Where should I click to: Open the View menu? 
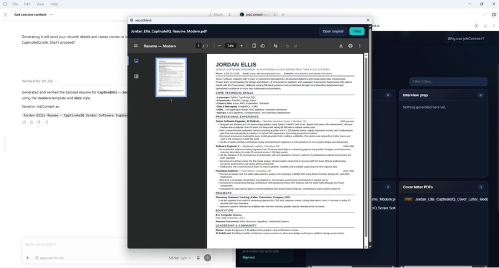pos(40,4)
